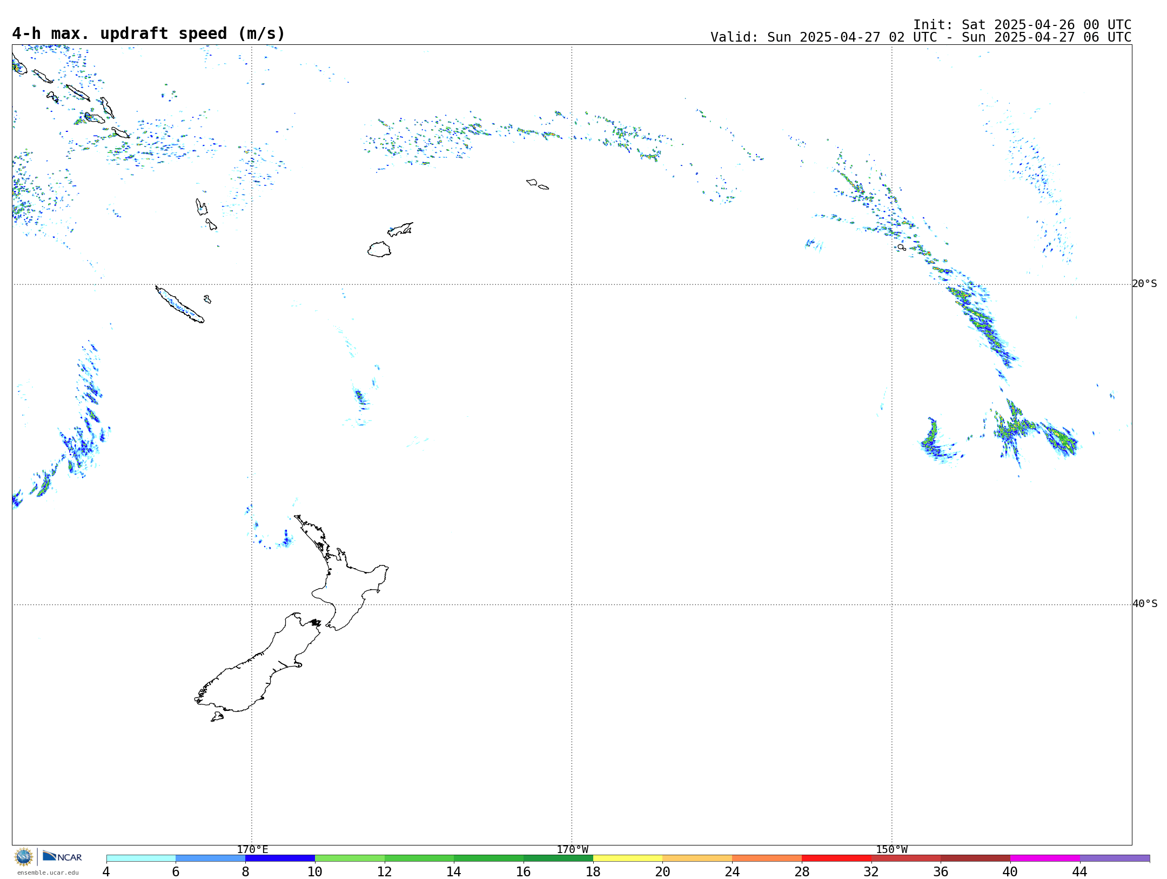
Task: Click the 170°E longitude label
Action: point(252,849)
